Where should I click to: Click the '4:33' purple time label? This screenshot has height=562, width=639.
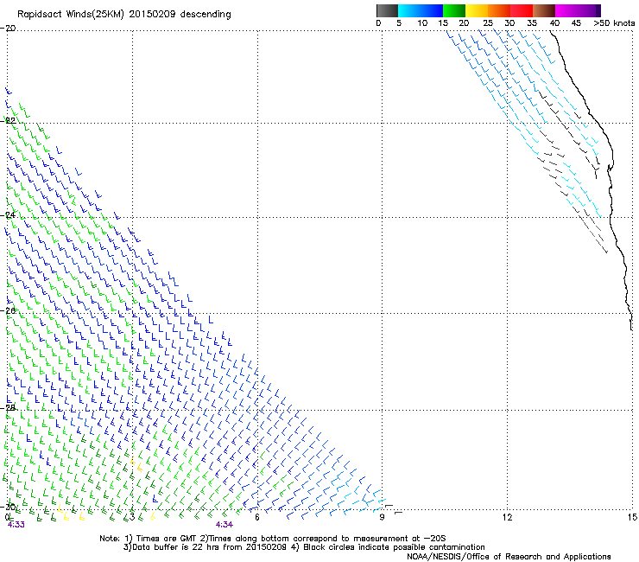click(x=16, y=525)
